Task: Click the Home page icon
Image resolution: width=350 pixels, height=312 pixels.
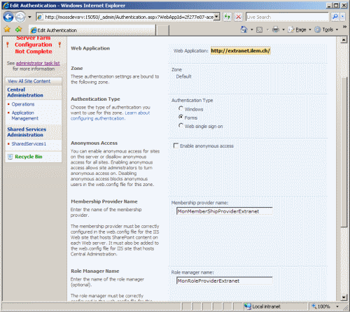Action: click(x=244, y=29)
